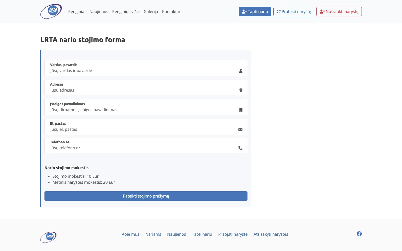Click the heading LRTA nario stojimo forma
Screen dimensions: 402x251
[x=83, y=40]
